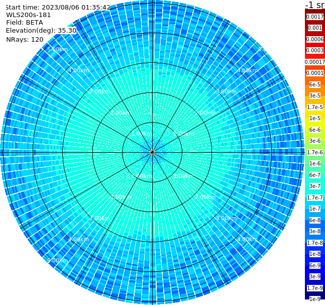
Task: Click the southeast 3.00km range label
Action: point(226,218)
